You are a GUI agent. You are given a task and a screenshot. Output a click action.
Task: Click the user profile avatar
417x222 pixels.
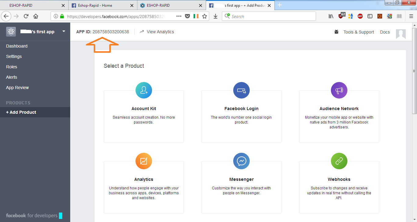click(x=401, y=34)
